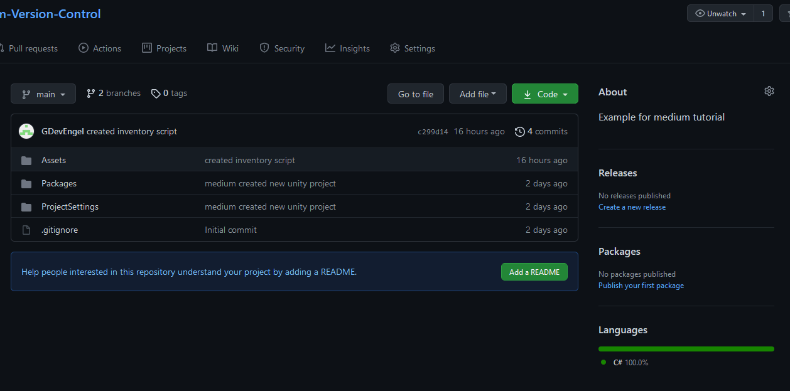Click the tag icon next to 0 tags

click(156, 94)
